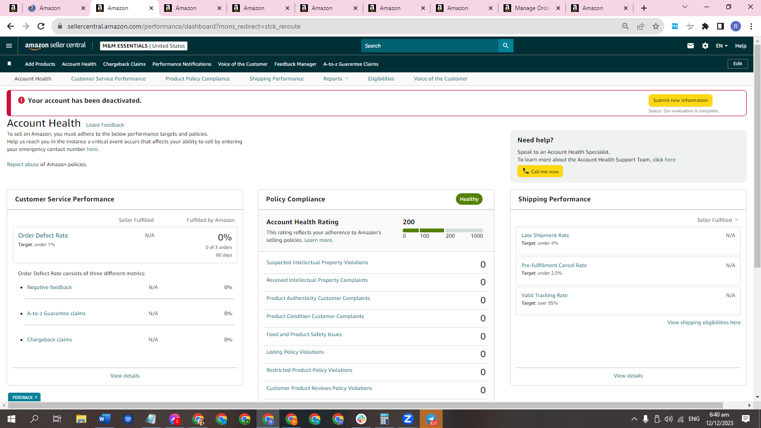The width and height of the screenshot is (761, 428).
Task: Click Submit new information button
Action: click(x=680, y=100)
